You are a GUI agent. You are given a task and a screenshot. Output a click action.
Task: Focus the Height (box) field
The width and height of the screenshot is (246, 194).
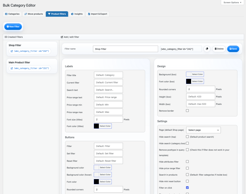(x=201, y=96)
